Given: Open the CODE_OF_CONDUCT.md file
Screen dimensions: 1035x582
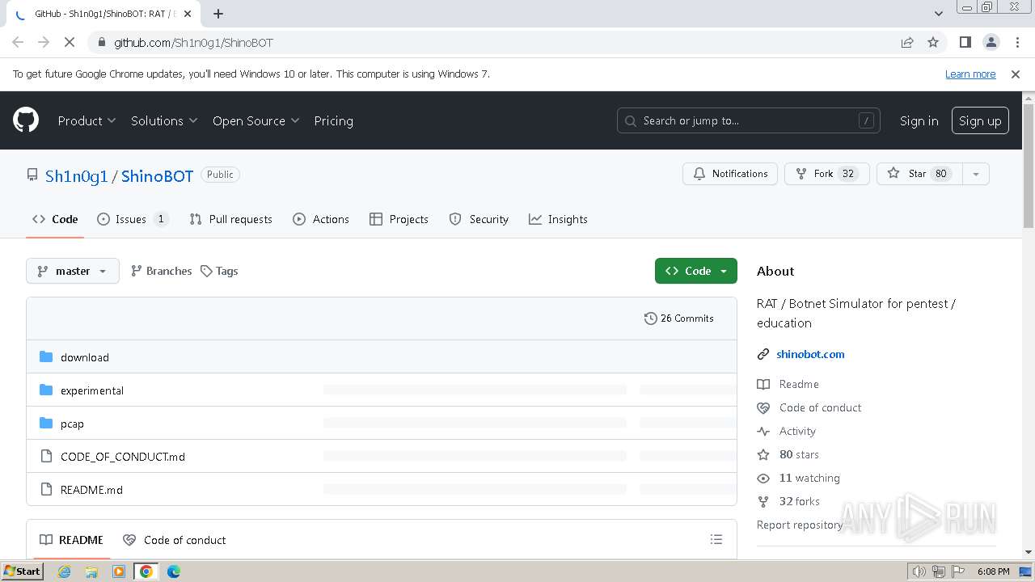Looking at the screenshot, I should pyautogui.click(x=123, y=457).
